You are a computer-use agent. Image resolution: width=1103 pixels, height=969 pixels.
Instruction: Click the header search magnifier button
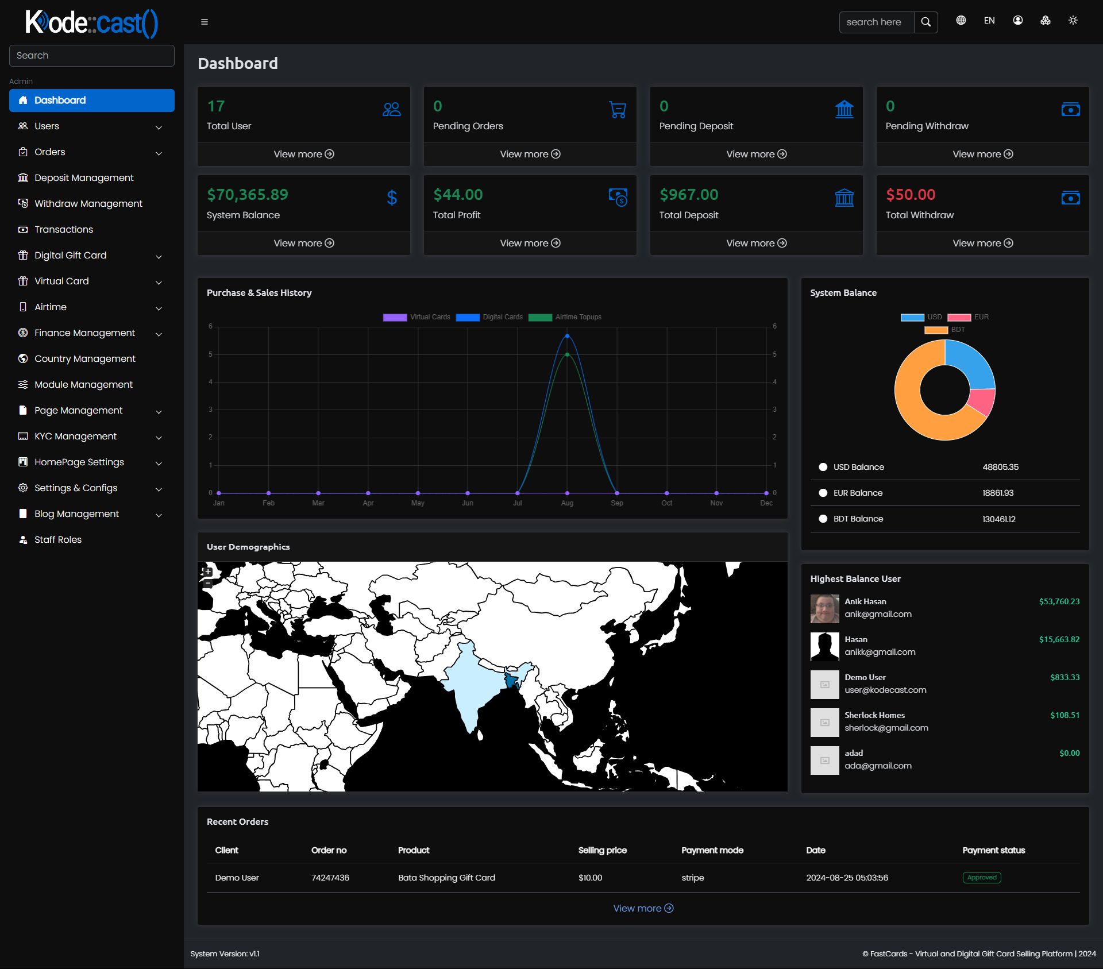pyautogui.click(x=925, y=22)
